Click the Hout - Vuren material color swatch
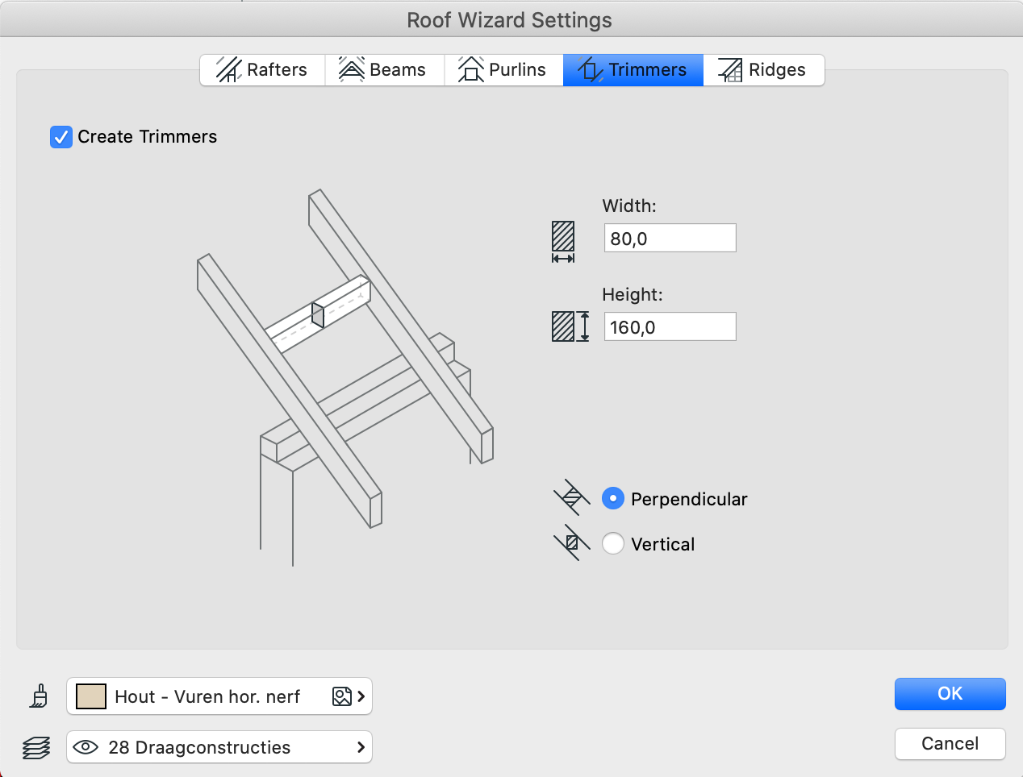The width and height of the screenshot is (1023, 777). (x=91, y=696)
